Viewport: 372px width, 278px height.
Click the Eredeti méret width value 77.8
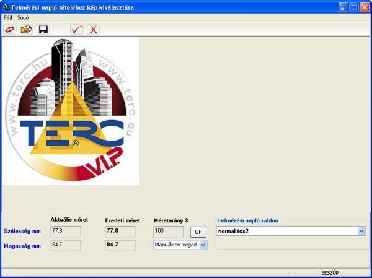pyautogui.click(x=120, y=232)
